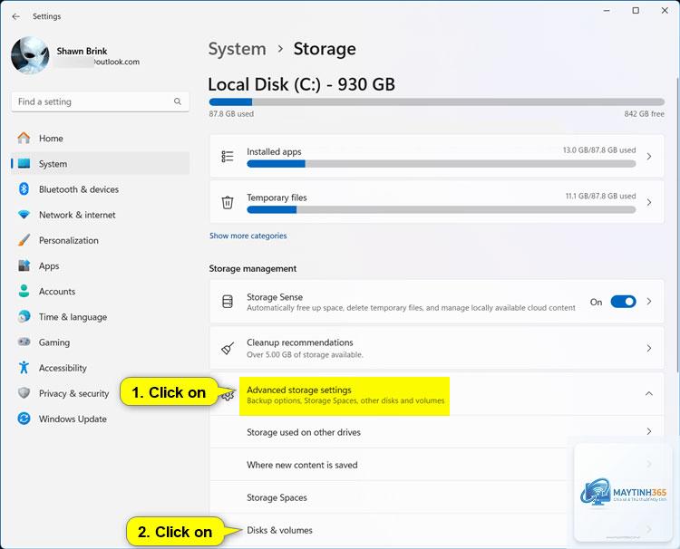Click the Cleanup recommendations broom icon
This screenshot has width=680, height=549.
[x=228, y=349]
